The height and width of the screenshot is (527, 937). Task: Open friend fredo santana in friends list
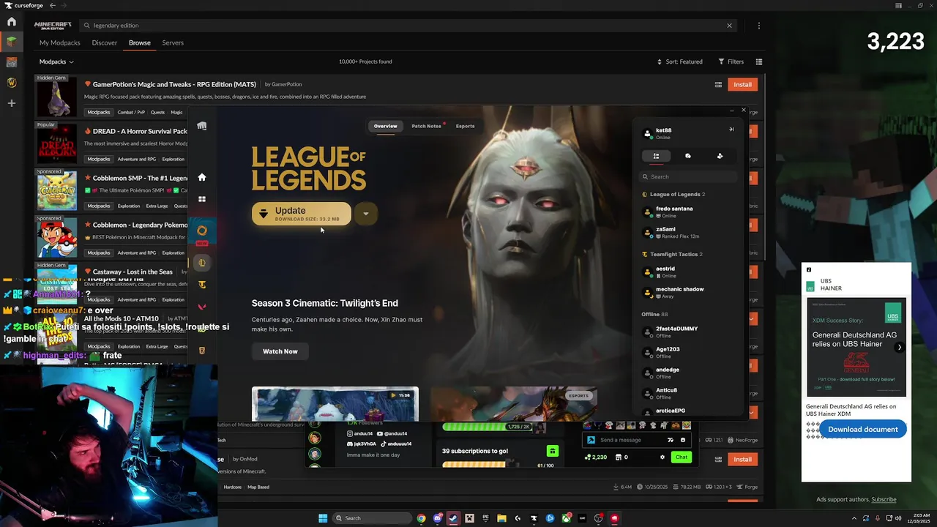pos(688,212)
